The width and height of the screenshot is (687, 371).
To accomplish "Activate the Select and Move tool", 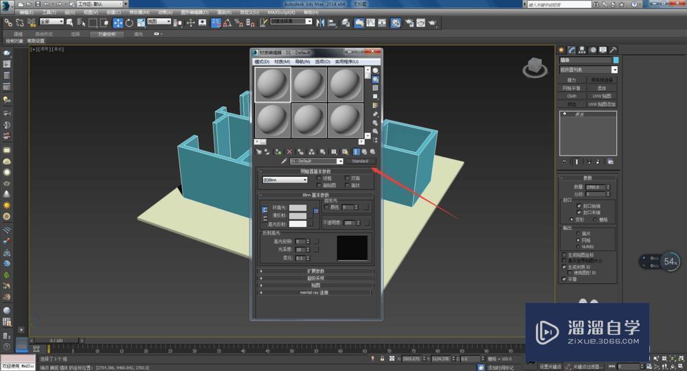I will coord(118,23).
